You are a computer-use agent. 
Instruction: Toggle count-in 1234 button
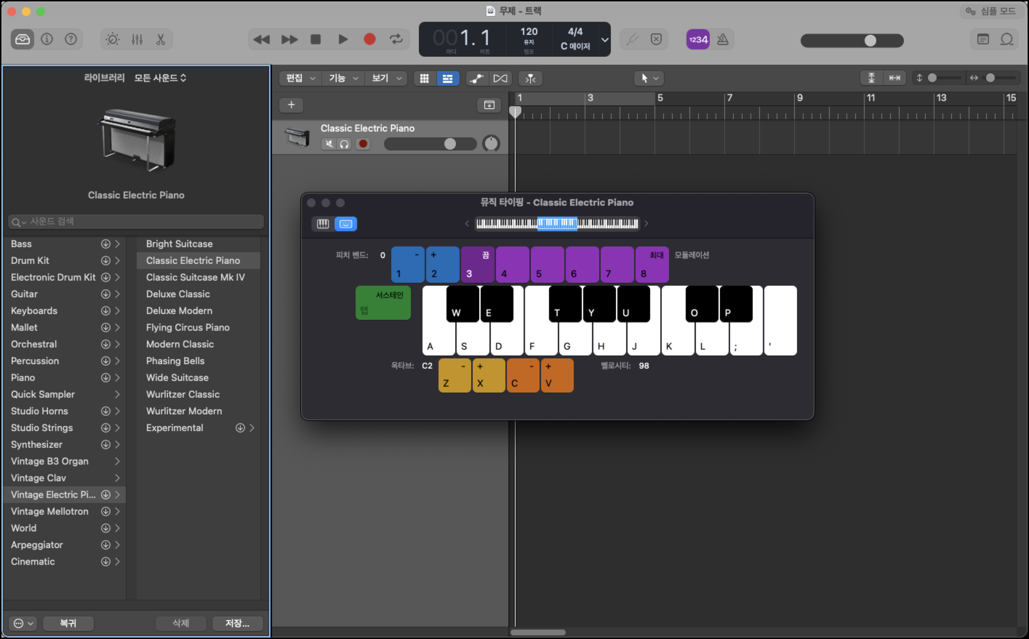coord(697,39)
